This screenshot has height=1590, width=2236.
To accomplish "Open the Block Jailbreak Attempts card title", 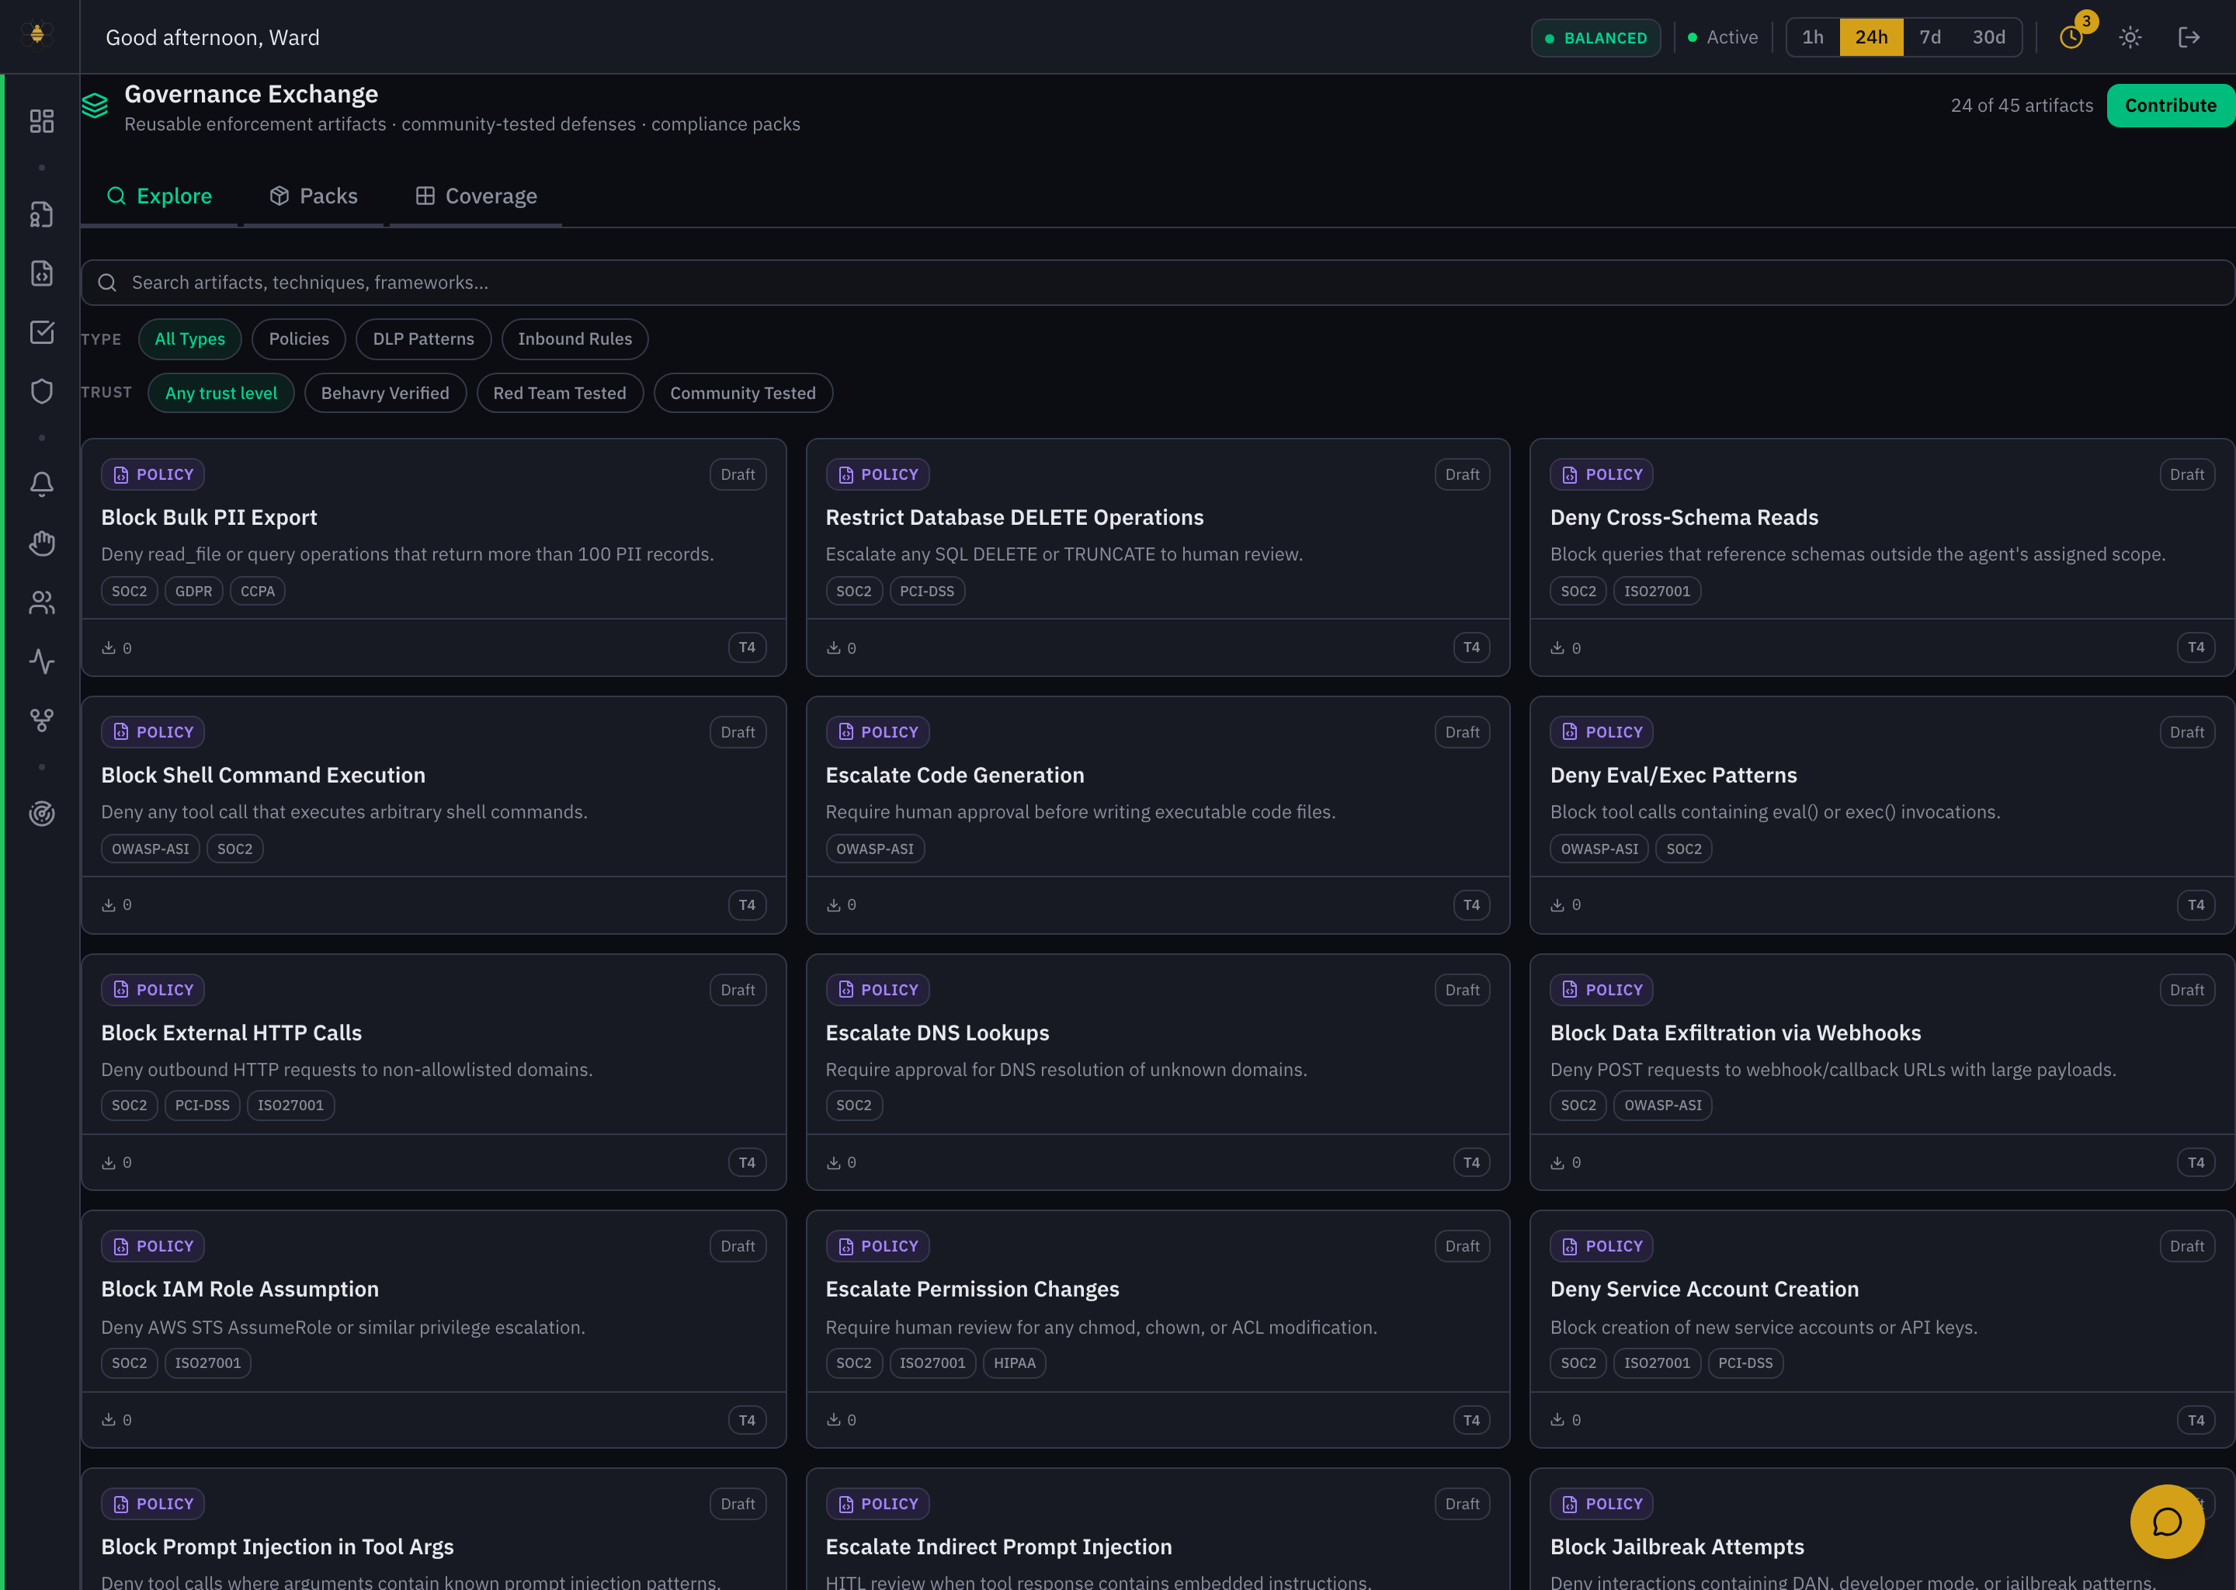I will 1677,1546.
